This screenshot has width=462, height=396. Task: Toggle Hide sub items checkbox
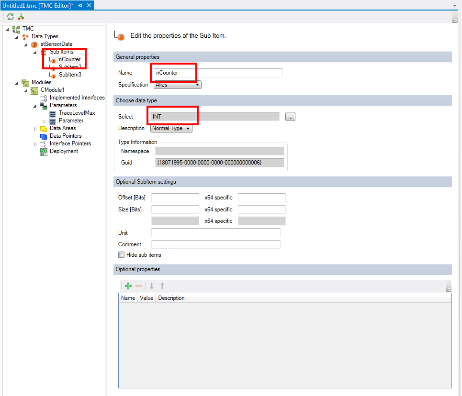click(x=122, y=255)
